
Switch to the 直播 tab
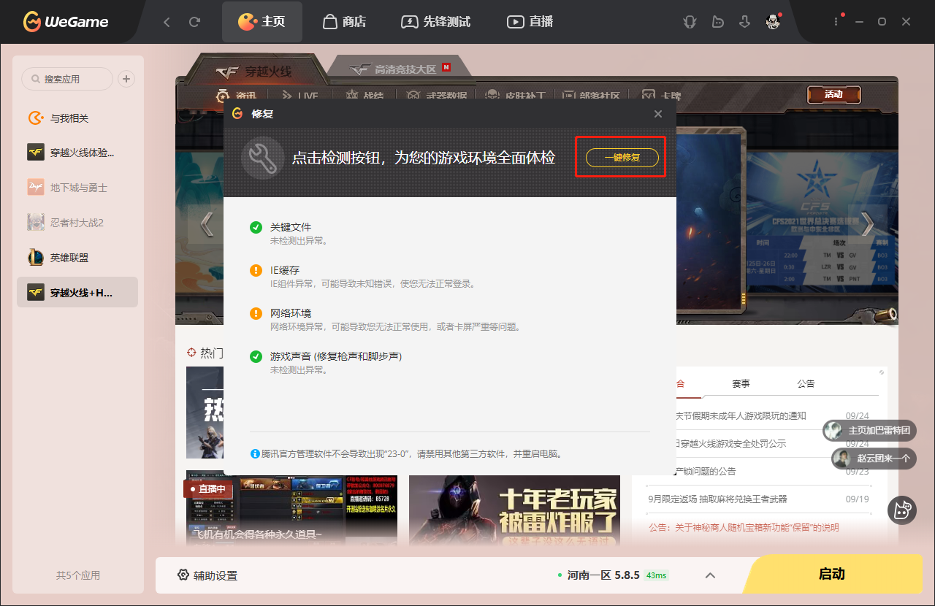530,22
